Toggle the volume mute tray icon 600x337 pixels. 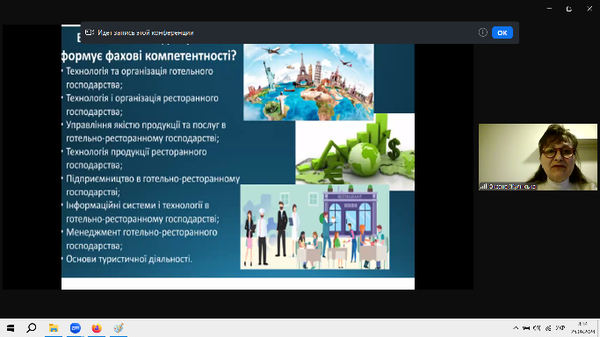[537, 328]
